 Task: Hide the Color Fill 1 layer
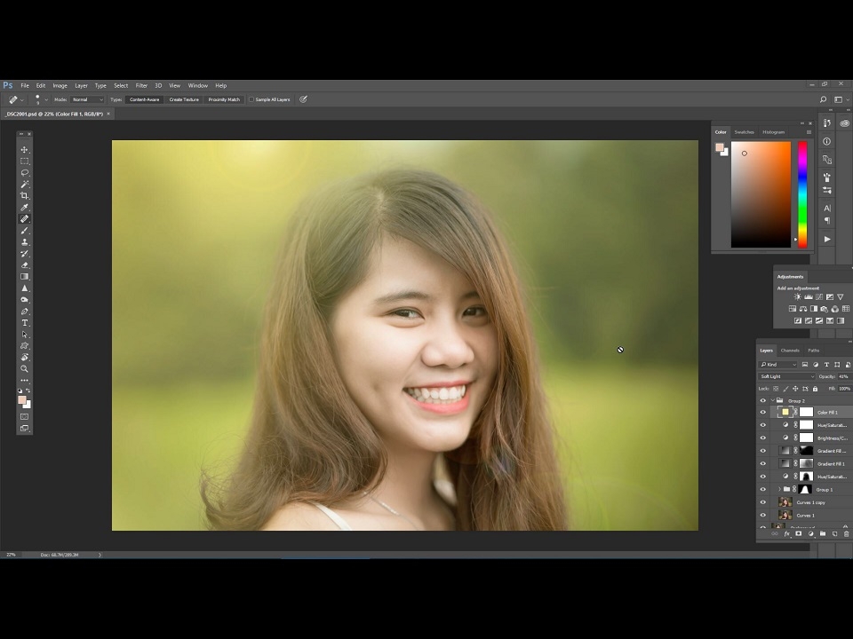point(762,413)
